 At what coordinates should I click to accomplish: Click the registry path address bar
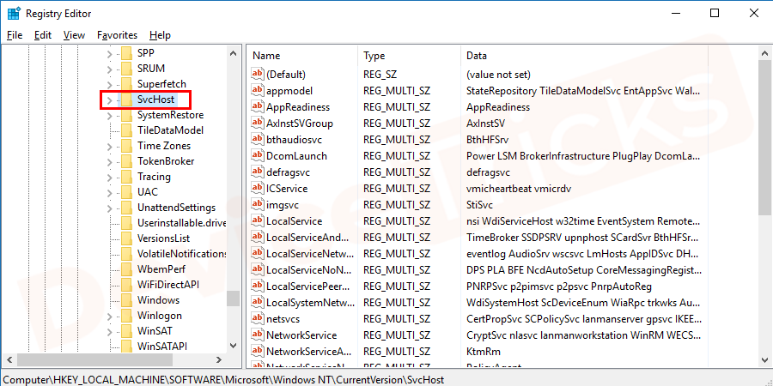[386, 380]
